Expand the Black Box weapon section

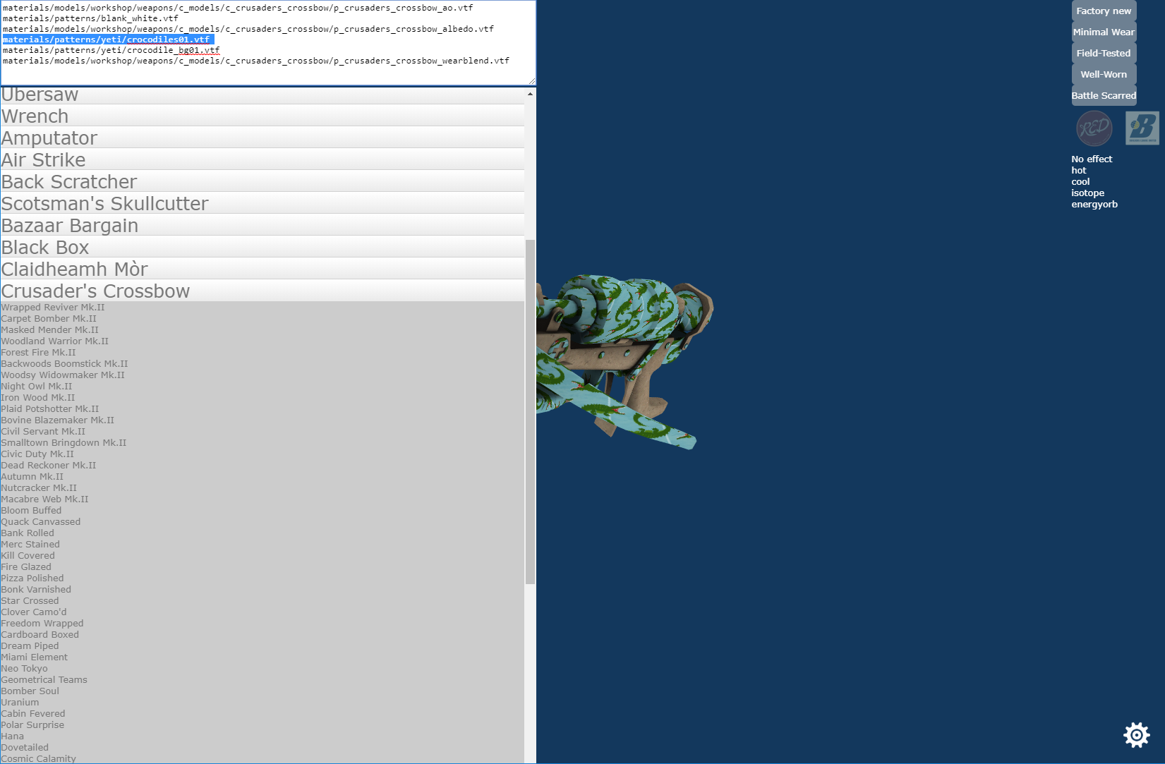(262, 247)
